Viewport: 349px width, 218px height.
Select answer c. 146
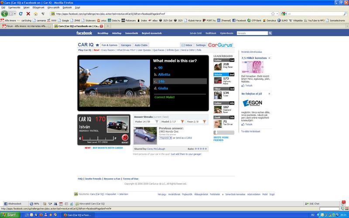click(x=180, y=82)
